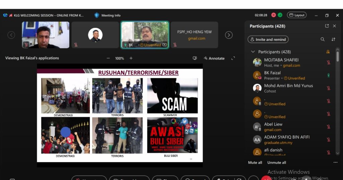This screenshot has width=343, height=180.
Task: Click the sort participants arrows icon
Action: point(333,39)
